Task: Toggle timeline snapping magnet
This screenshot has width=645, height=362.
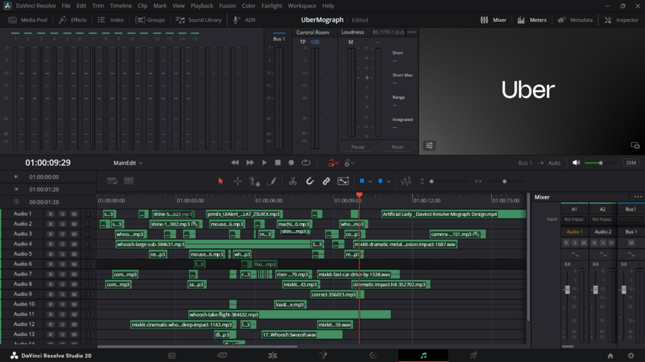Action: point(310,181)
